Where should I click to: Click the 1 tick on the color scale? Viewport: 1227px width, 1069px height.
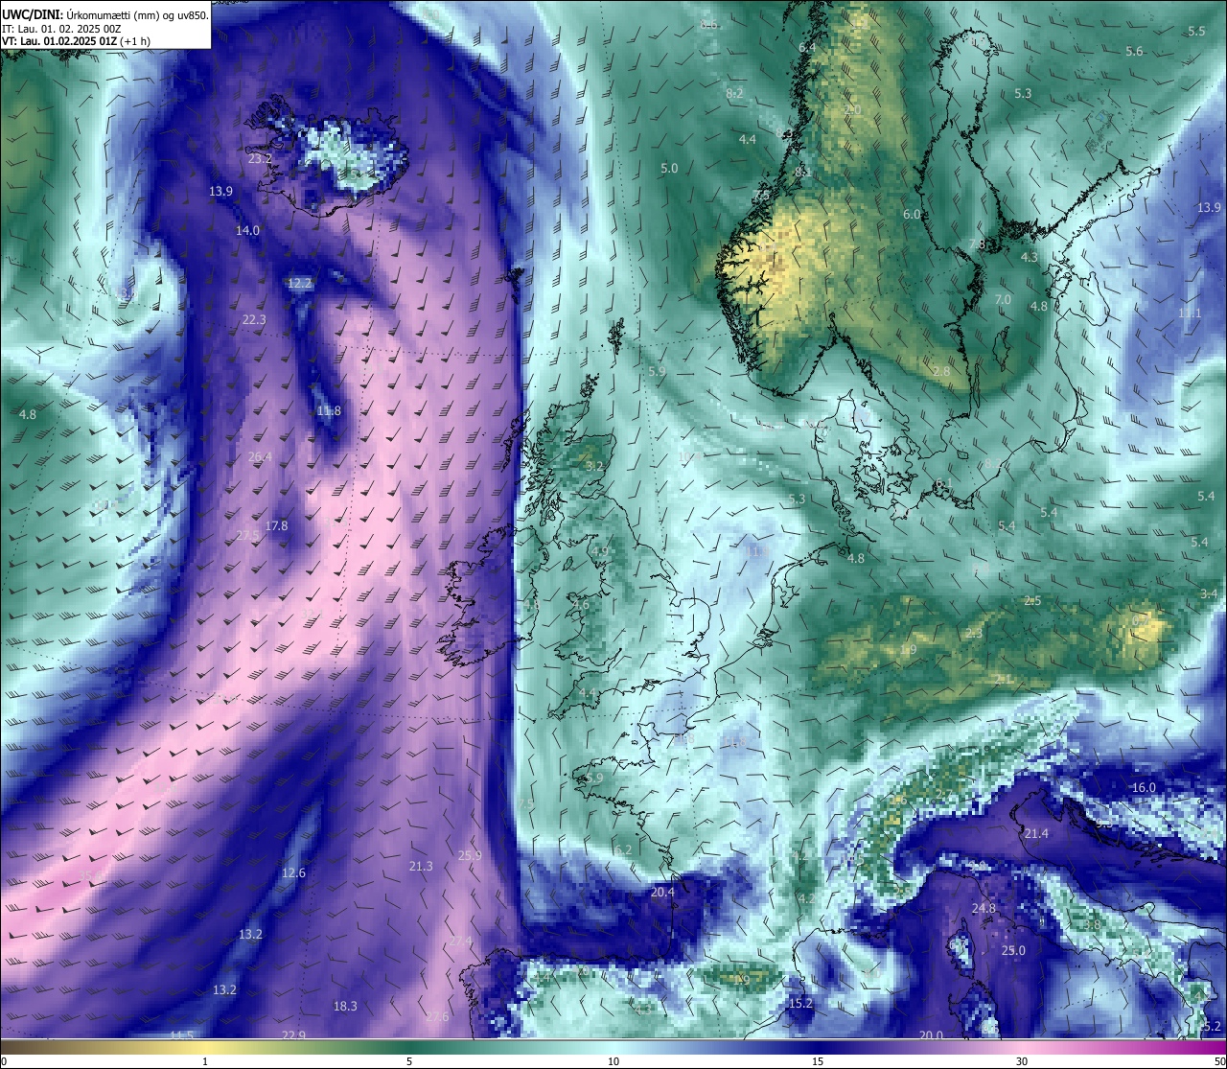pos(205,1061)
